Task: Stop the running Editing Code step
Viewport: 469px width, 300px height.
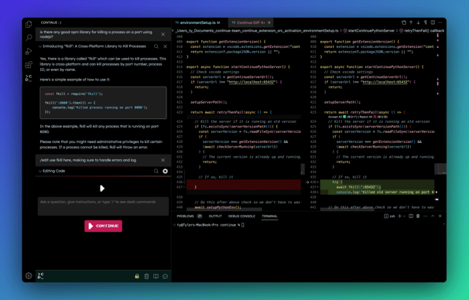Action: tap(165, 171)
